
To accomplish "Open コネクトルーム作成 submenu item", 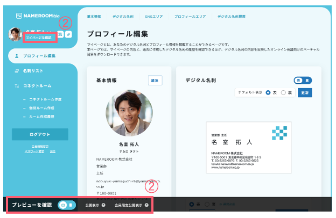I will pos(45,99).
